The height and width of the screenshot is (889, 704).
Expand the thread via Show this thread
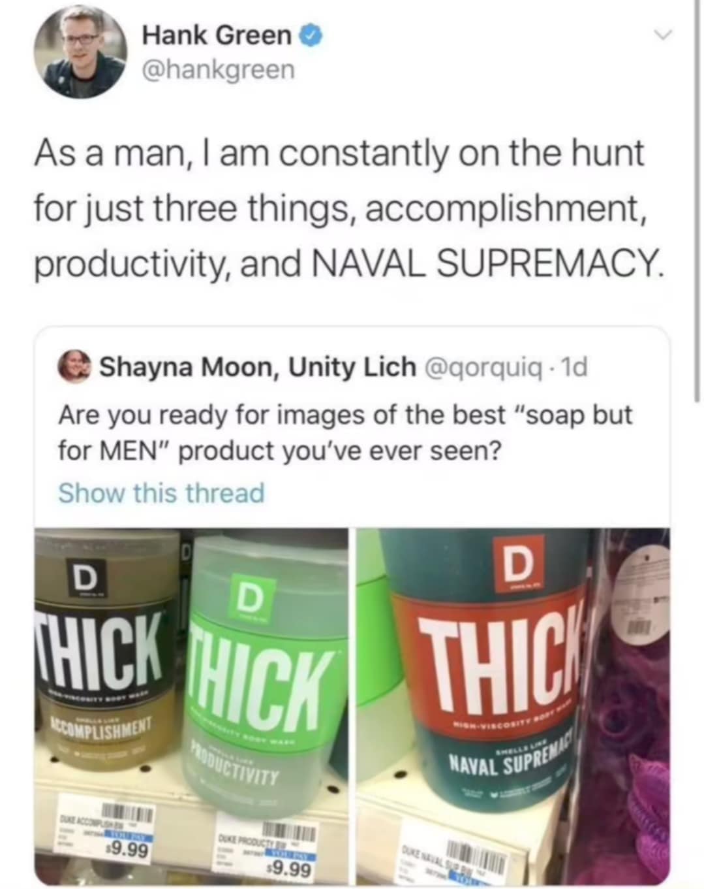(161, 493)
